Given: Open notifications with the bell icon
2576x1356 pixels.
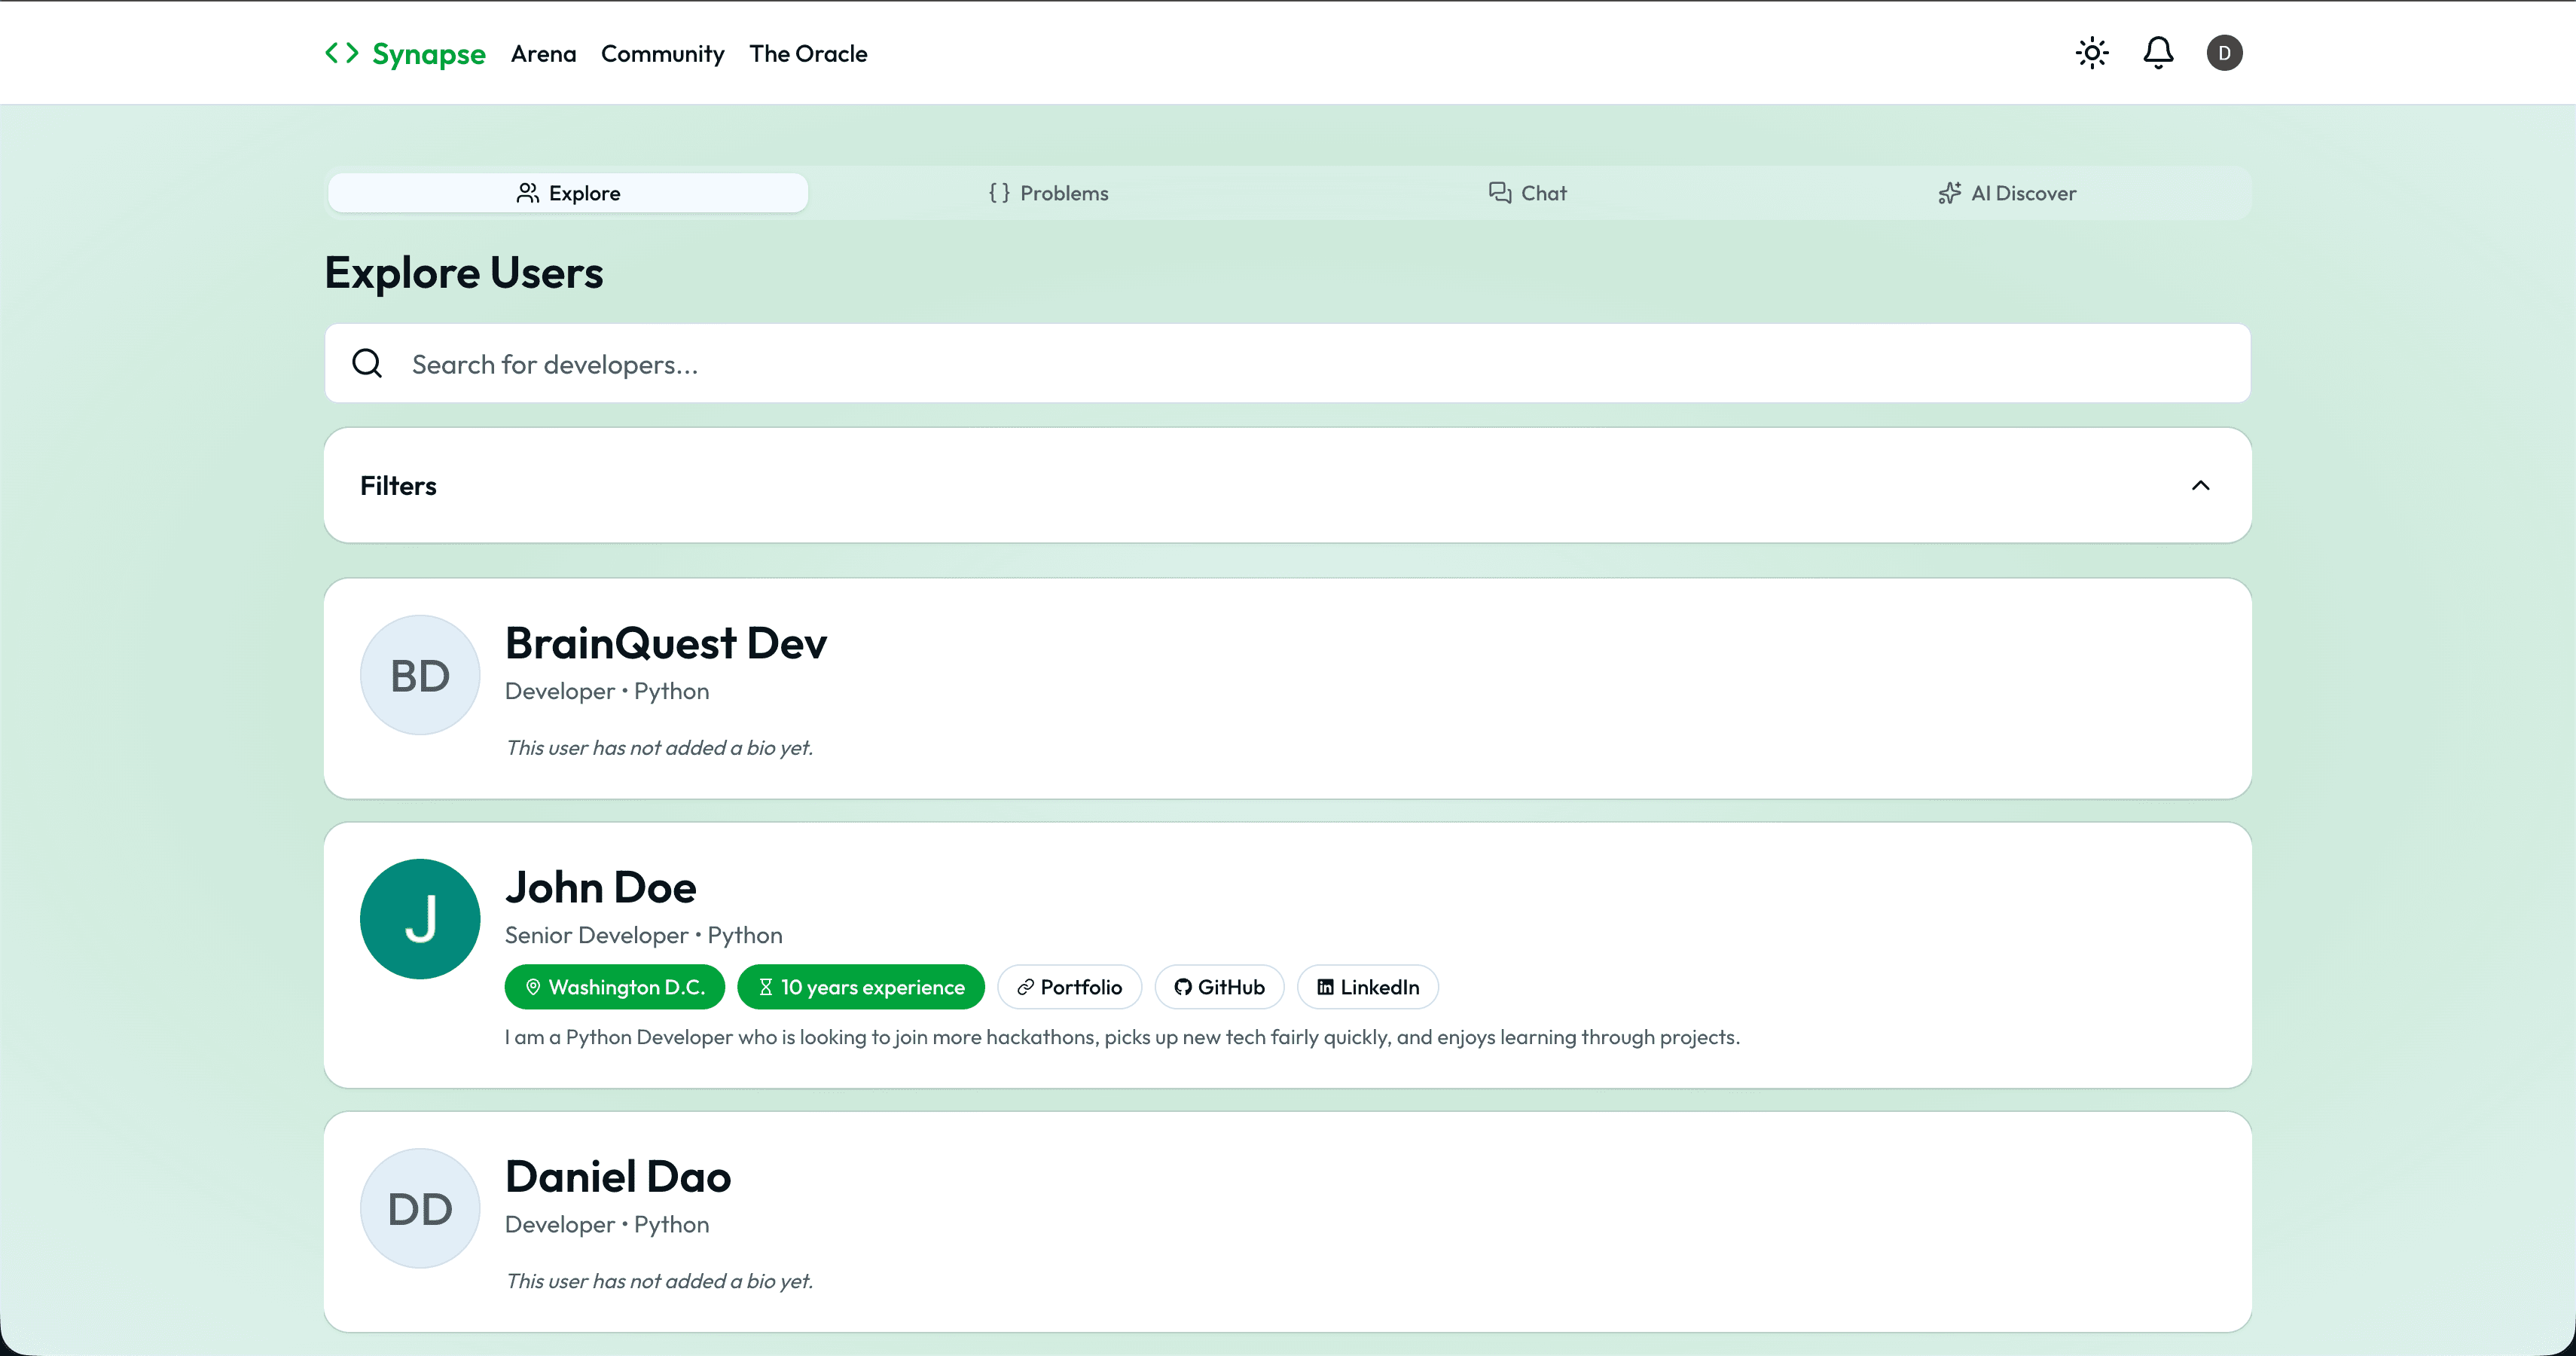Looking at the screenshot, I should click(2158, 53).
